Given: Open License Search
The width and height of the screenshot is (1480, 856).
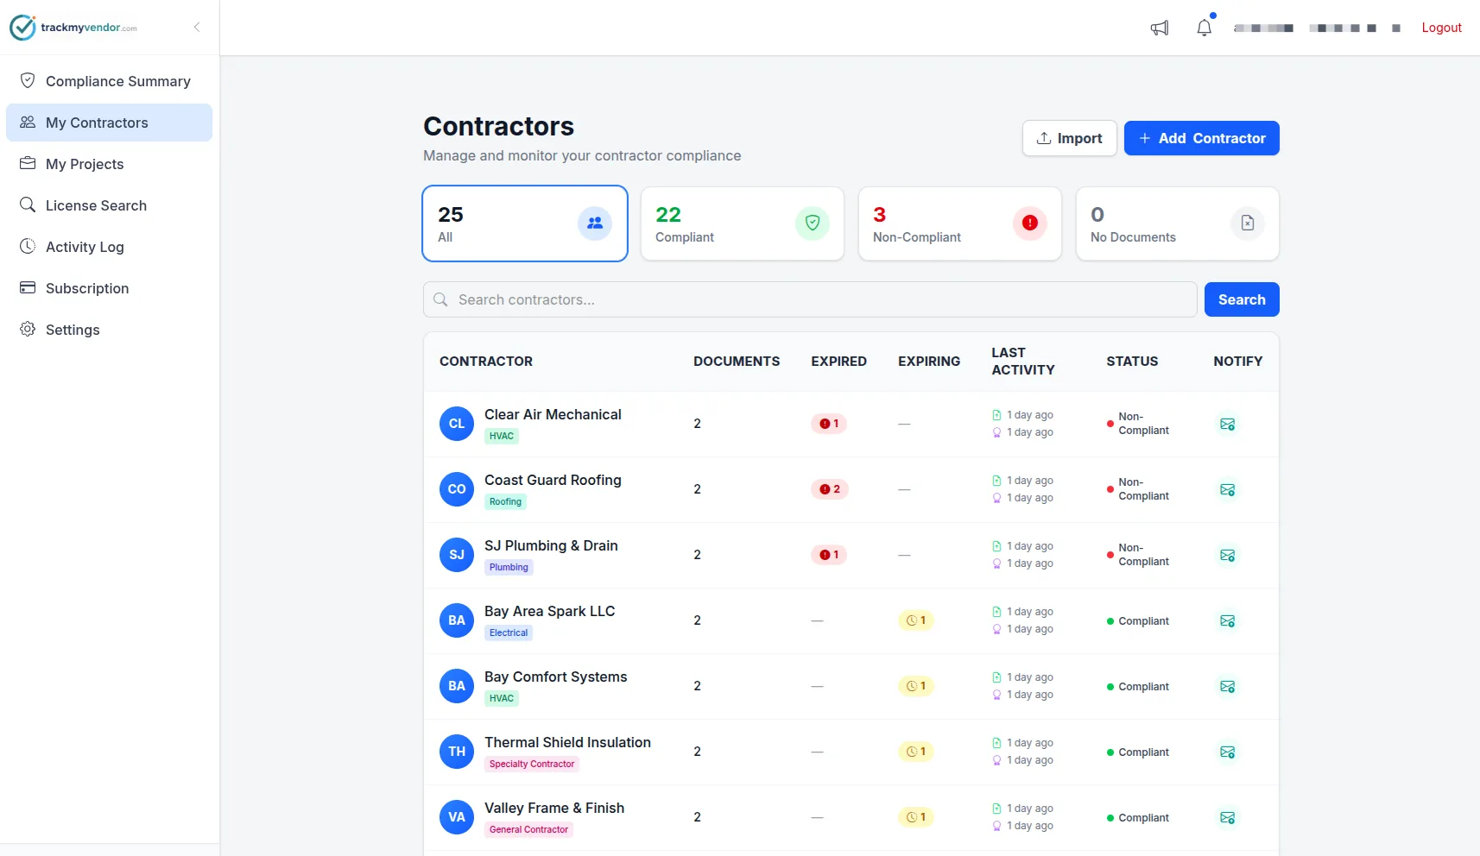Looking at the screenshot, I should [96, 205].
